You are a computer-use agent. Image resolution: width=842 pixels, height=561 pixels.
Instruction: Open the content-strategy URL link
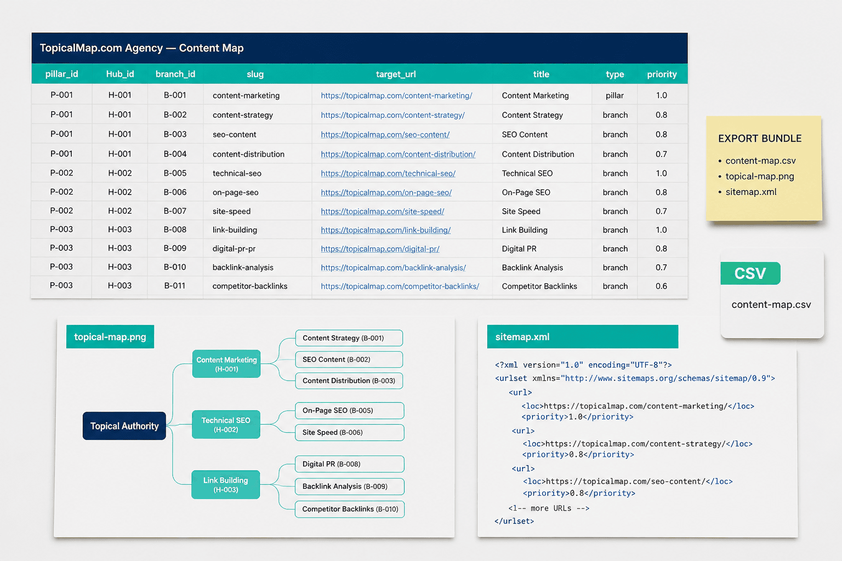click(x=392, y=115)
